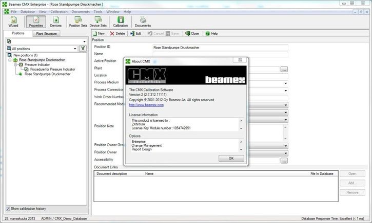Click the Position ID input field
372x223 pixels.
(x=221, y=48)
